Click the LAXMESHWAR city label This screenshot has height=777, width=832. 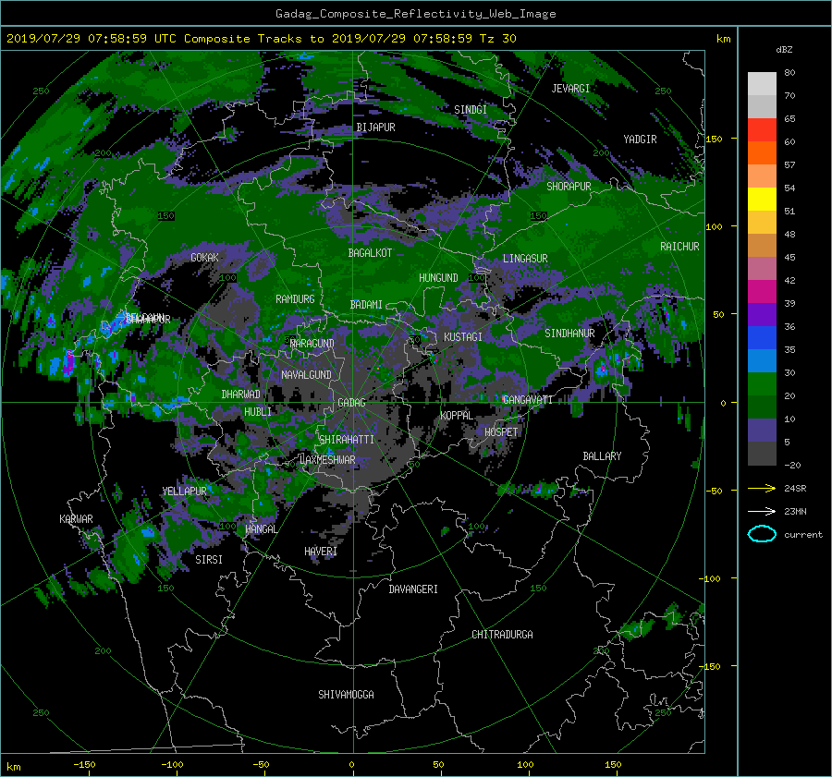pyautogui.click(x=327, y=460)
